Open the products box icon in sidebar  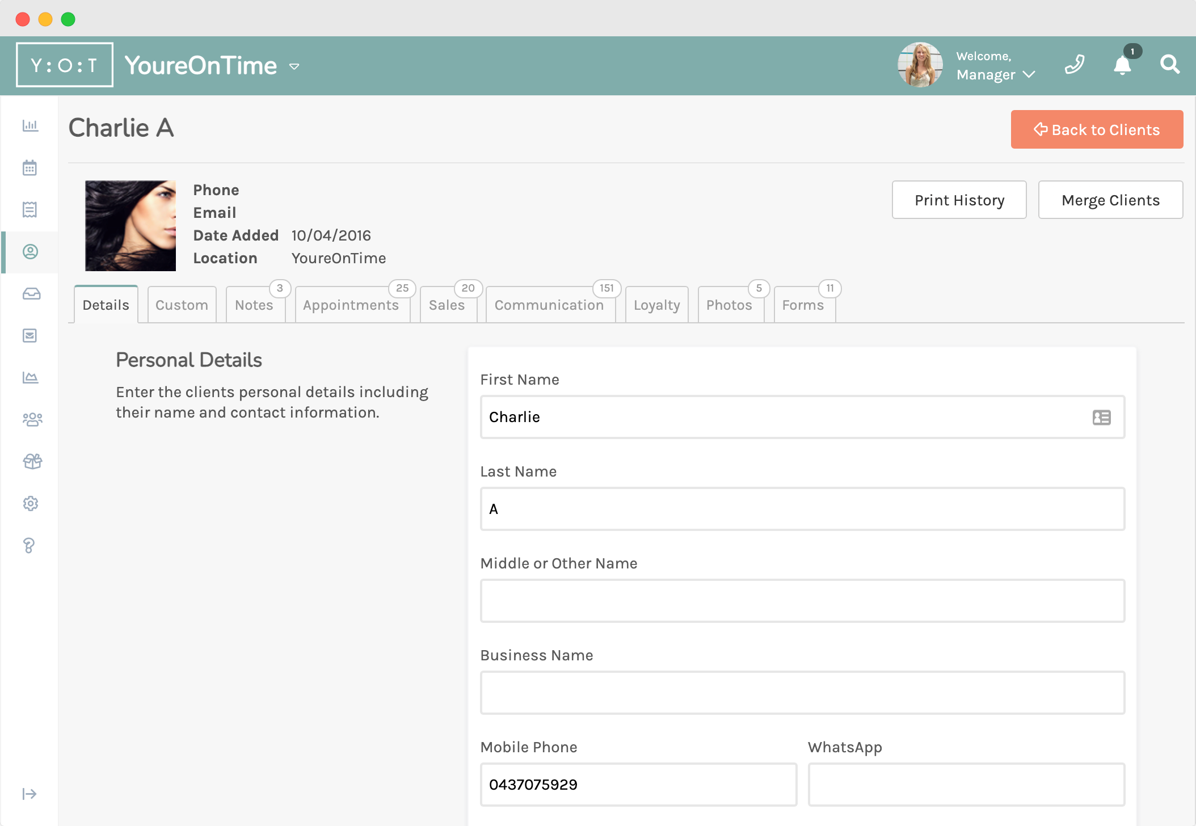32,461
